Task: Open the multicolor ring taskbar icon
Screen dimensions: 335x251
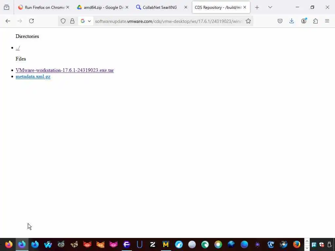Action: click(x=218, y=244)
